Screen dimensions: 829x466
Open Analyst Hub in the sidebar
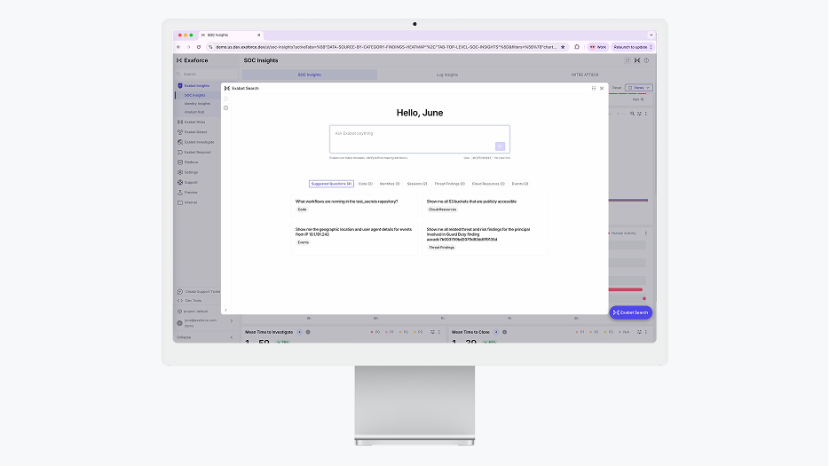click(x=194, y=112)
